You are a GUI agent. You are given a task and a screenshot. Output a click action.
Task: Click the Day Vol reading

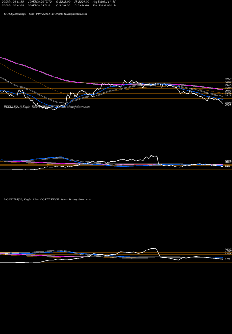104,6
